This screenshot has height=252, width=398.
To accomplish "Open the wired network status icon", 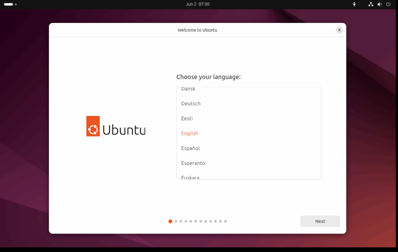I will (371, 4).
